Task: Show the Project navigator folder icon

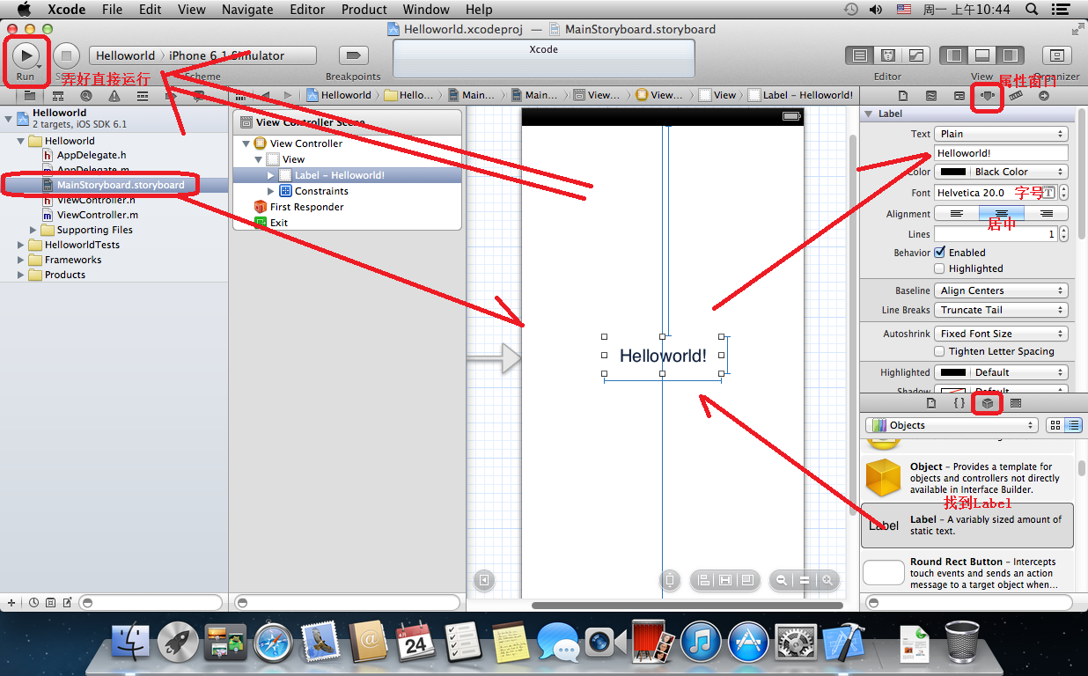Action: (x=29, y=96)
